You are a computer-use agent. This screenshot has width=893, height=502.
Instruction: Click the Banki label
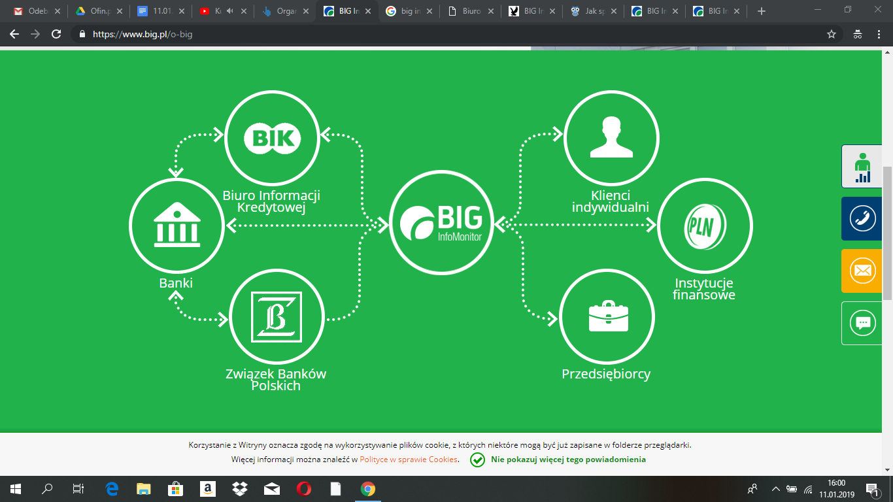coord(176,283)
